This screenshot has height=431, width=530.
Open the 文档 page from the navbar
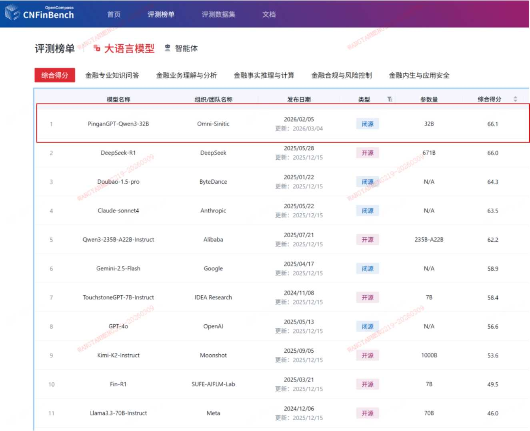[269, 14]
